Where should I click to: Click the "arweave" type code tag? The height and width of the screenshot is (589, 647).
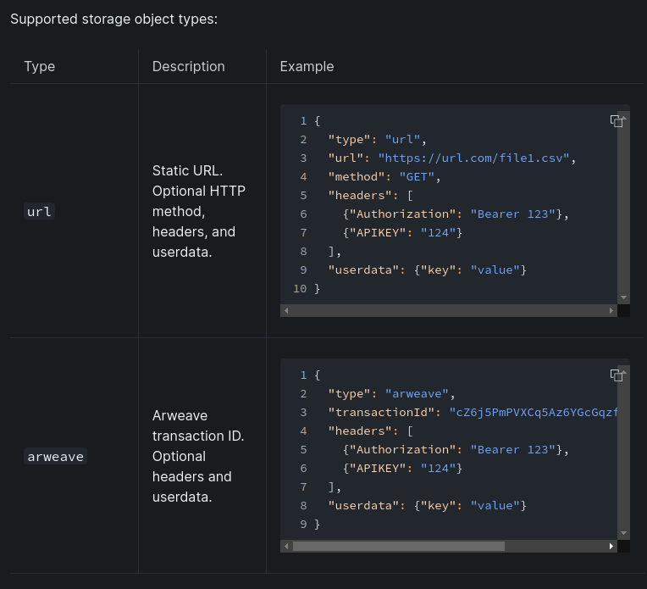(x=55, y=457)
